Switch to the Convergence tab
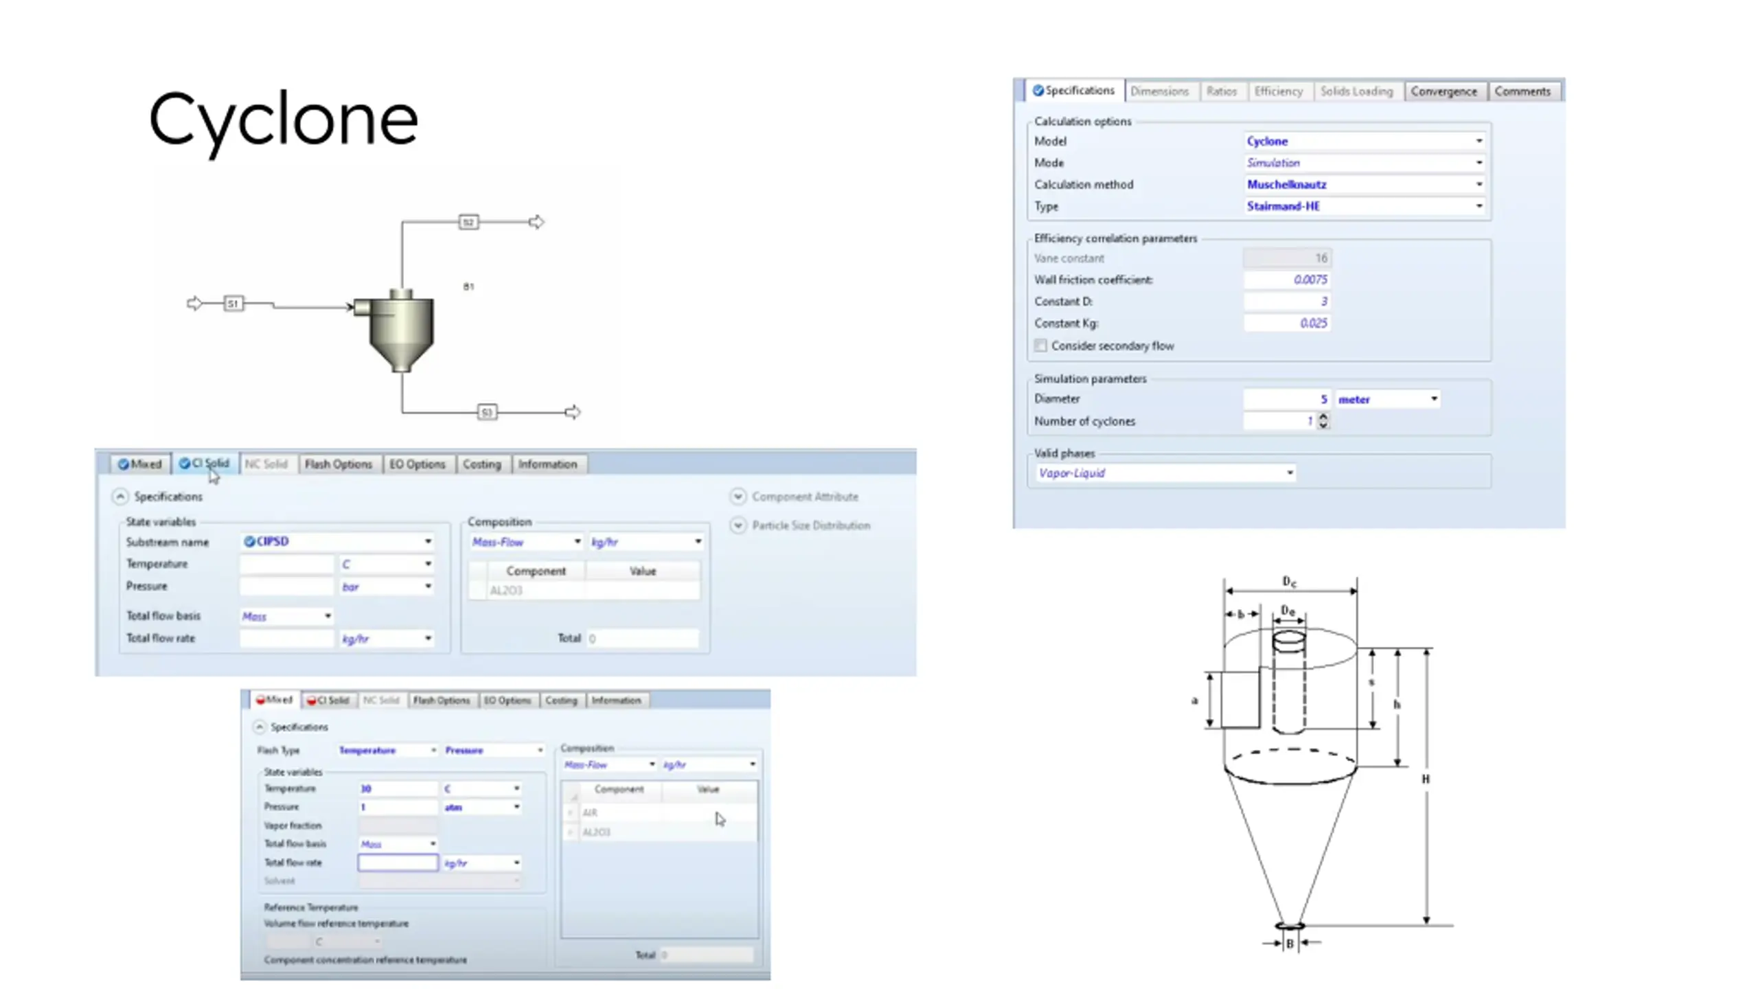The height and width of the screenshot is (989, 1758). 1443,92
